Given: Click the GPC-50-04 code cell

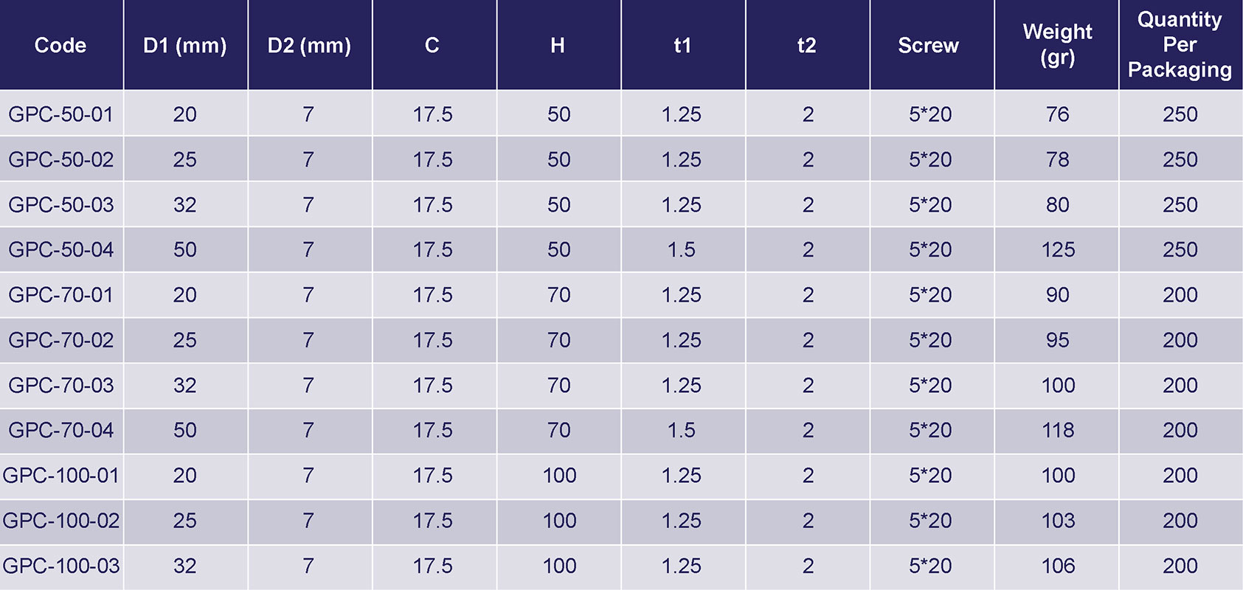Looking at the screenshot, I should point(60,249).
